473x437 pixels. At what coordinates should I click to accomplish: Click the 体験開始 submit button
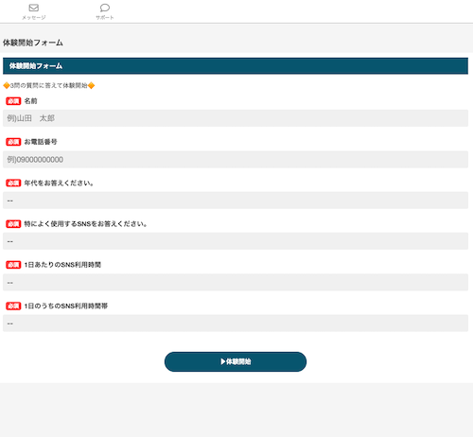pyautogui.click(x=236, y=361)
